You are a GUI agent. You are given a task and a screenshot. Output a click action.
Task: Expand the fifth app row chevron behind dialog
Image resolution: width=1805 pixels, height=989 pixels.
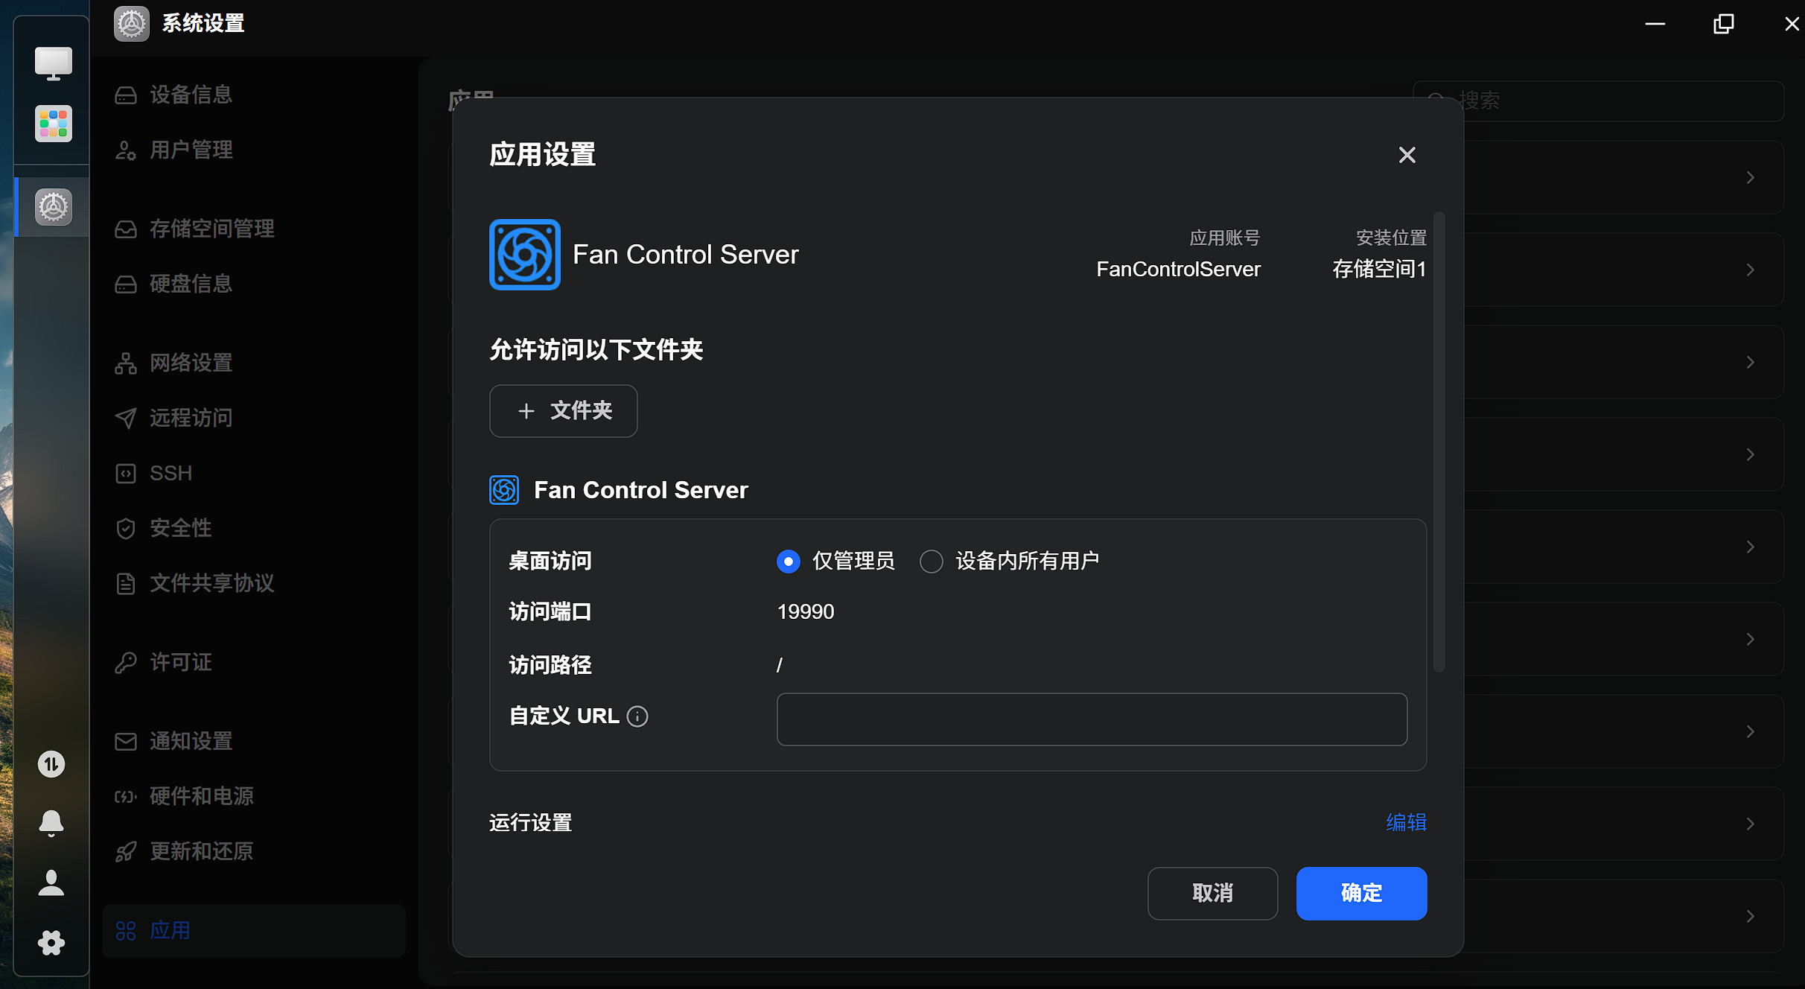pos(1751,547)
